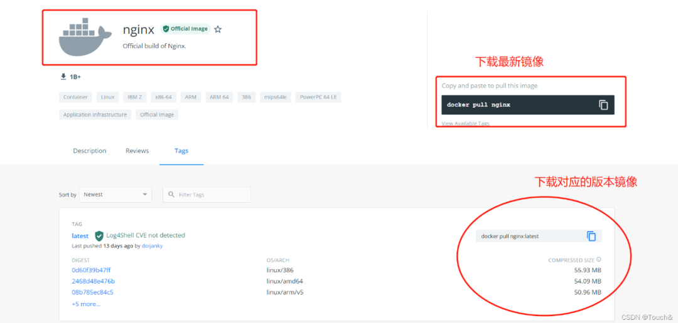Open digest 08b785ec84c5
The height and width of the screenshot is (323, 678).
[92, 292]
